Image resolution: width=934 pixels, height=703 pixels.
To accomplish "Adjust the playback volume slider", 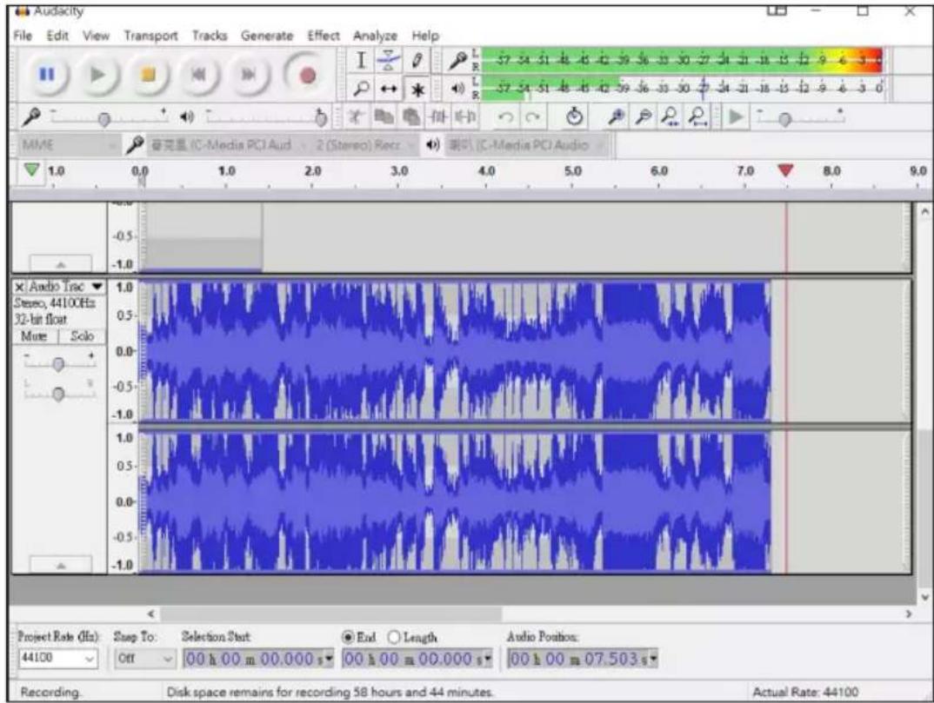I will point(321,118).
